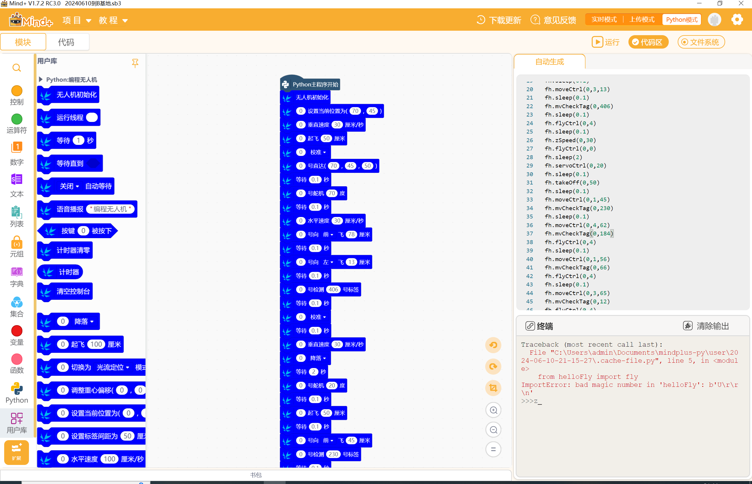Open the block search magnifier icon
The width and height of the screenshot is (752, 484).
coord(17,68)
